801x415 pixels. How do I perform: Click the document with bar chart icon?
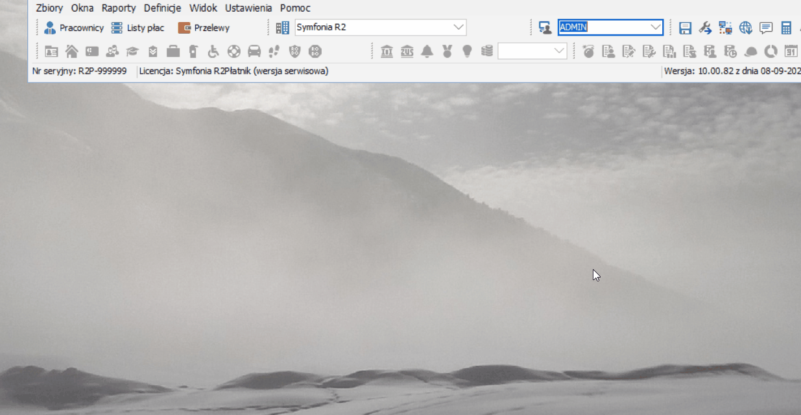point(669,51)
